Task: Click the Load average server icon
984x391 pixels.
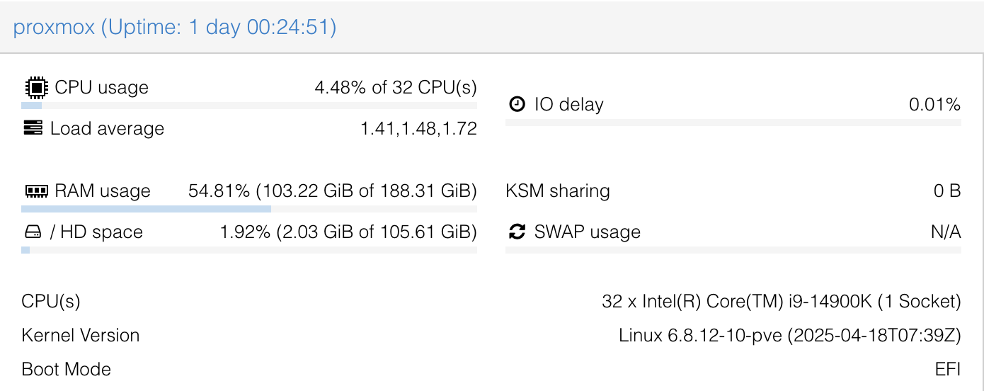Action: pos(33,128)
